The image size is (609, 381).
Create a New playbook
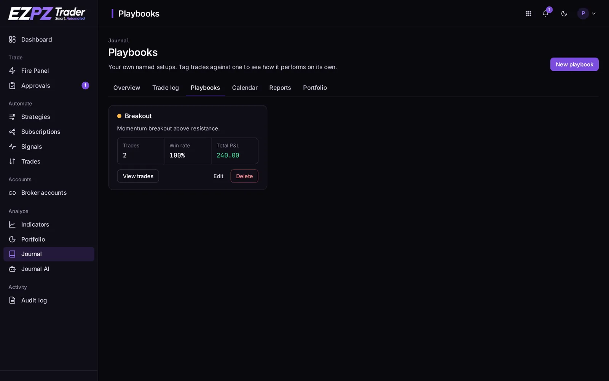pyautogui.click(x=574, y=64)
